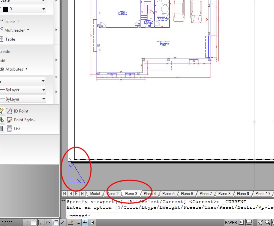Click the PAPER space button
Image resolution: width=274 pixels, height=226 pixels.
(231, 223)
